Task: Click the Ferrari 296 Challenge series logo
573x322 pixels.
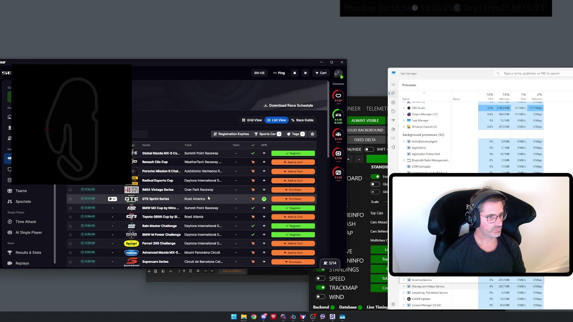Action: (132, 243)
